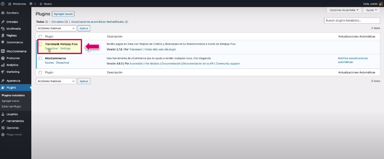The image size is (384, 159).
Task: Click the WooCommerce icon in sidebar
Action: (3, 51)
